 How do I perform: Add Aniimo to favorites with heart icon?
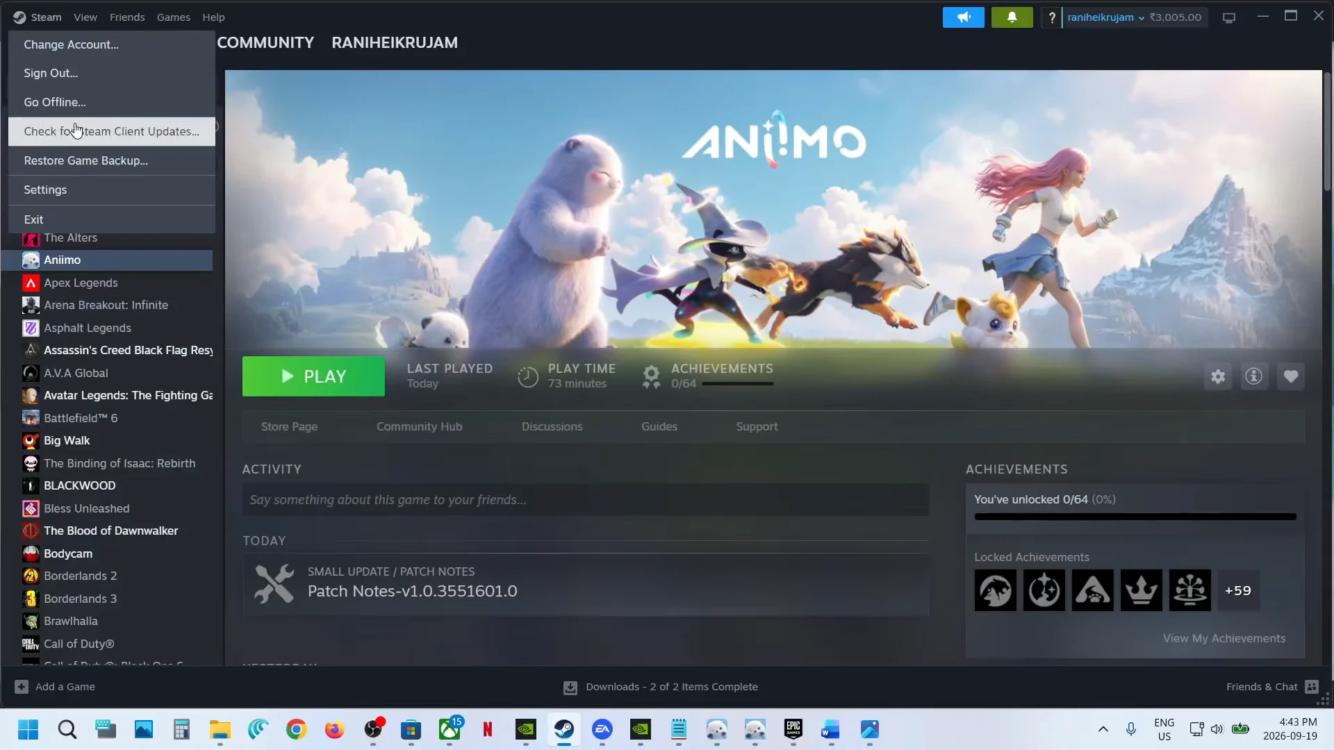click(1291, 376)
